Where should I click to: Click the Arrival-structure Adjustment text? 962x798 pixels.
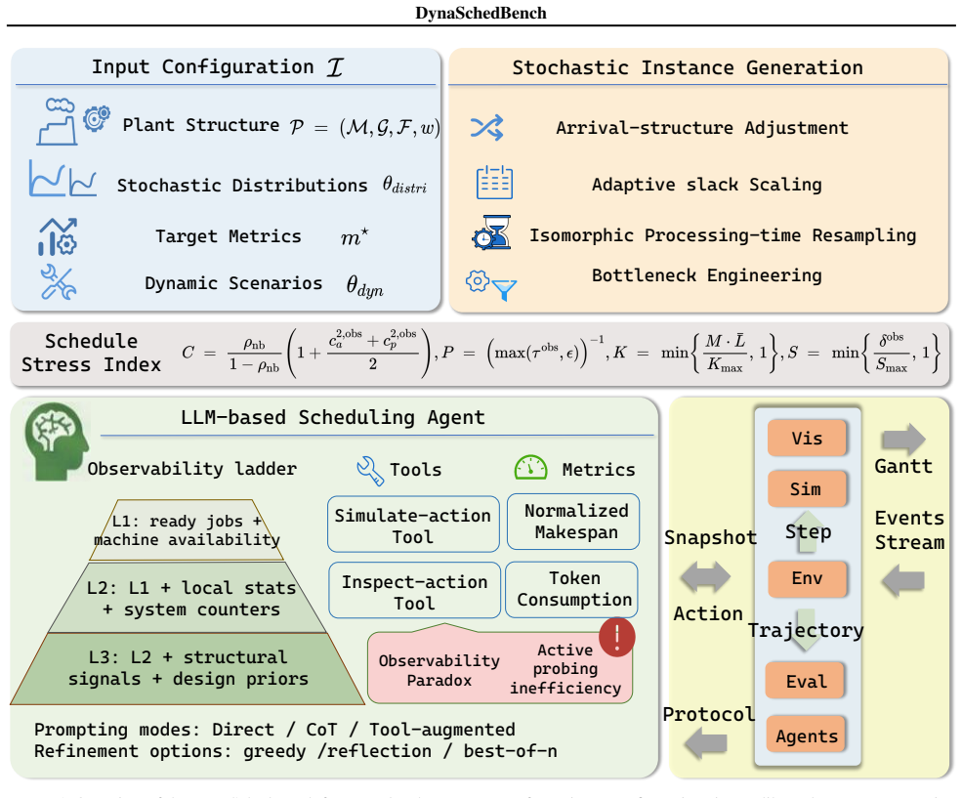point(702,128)
